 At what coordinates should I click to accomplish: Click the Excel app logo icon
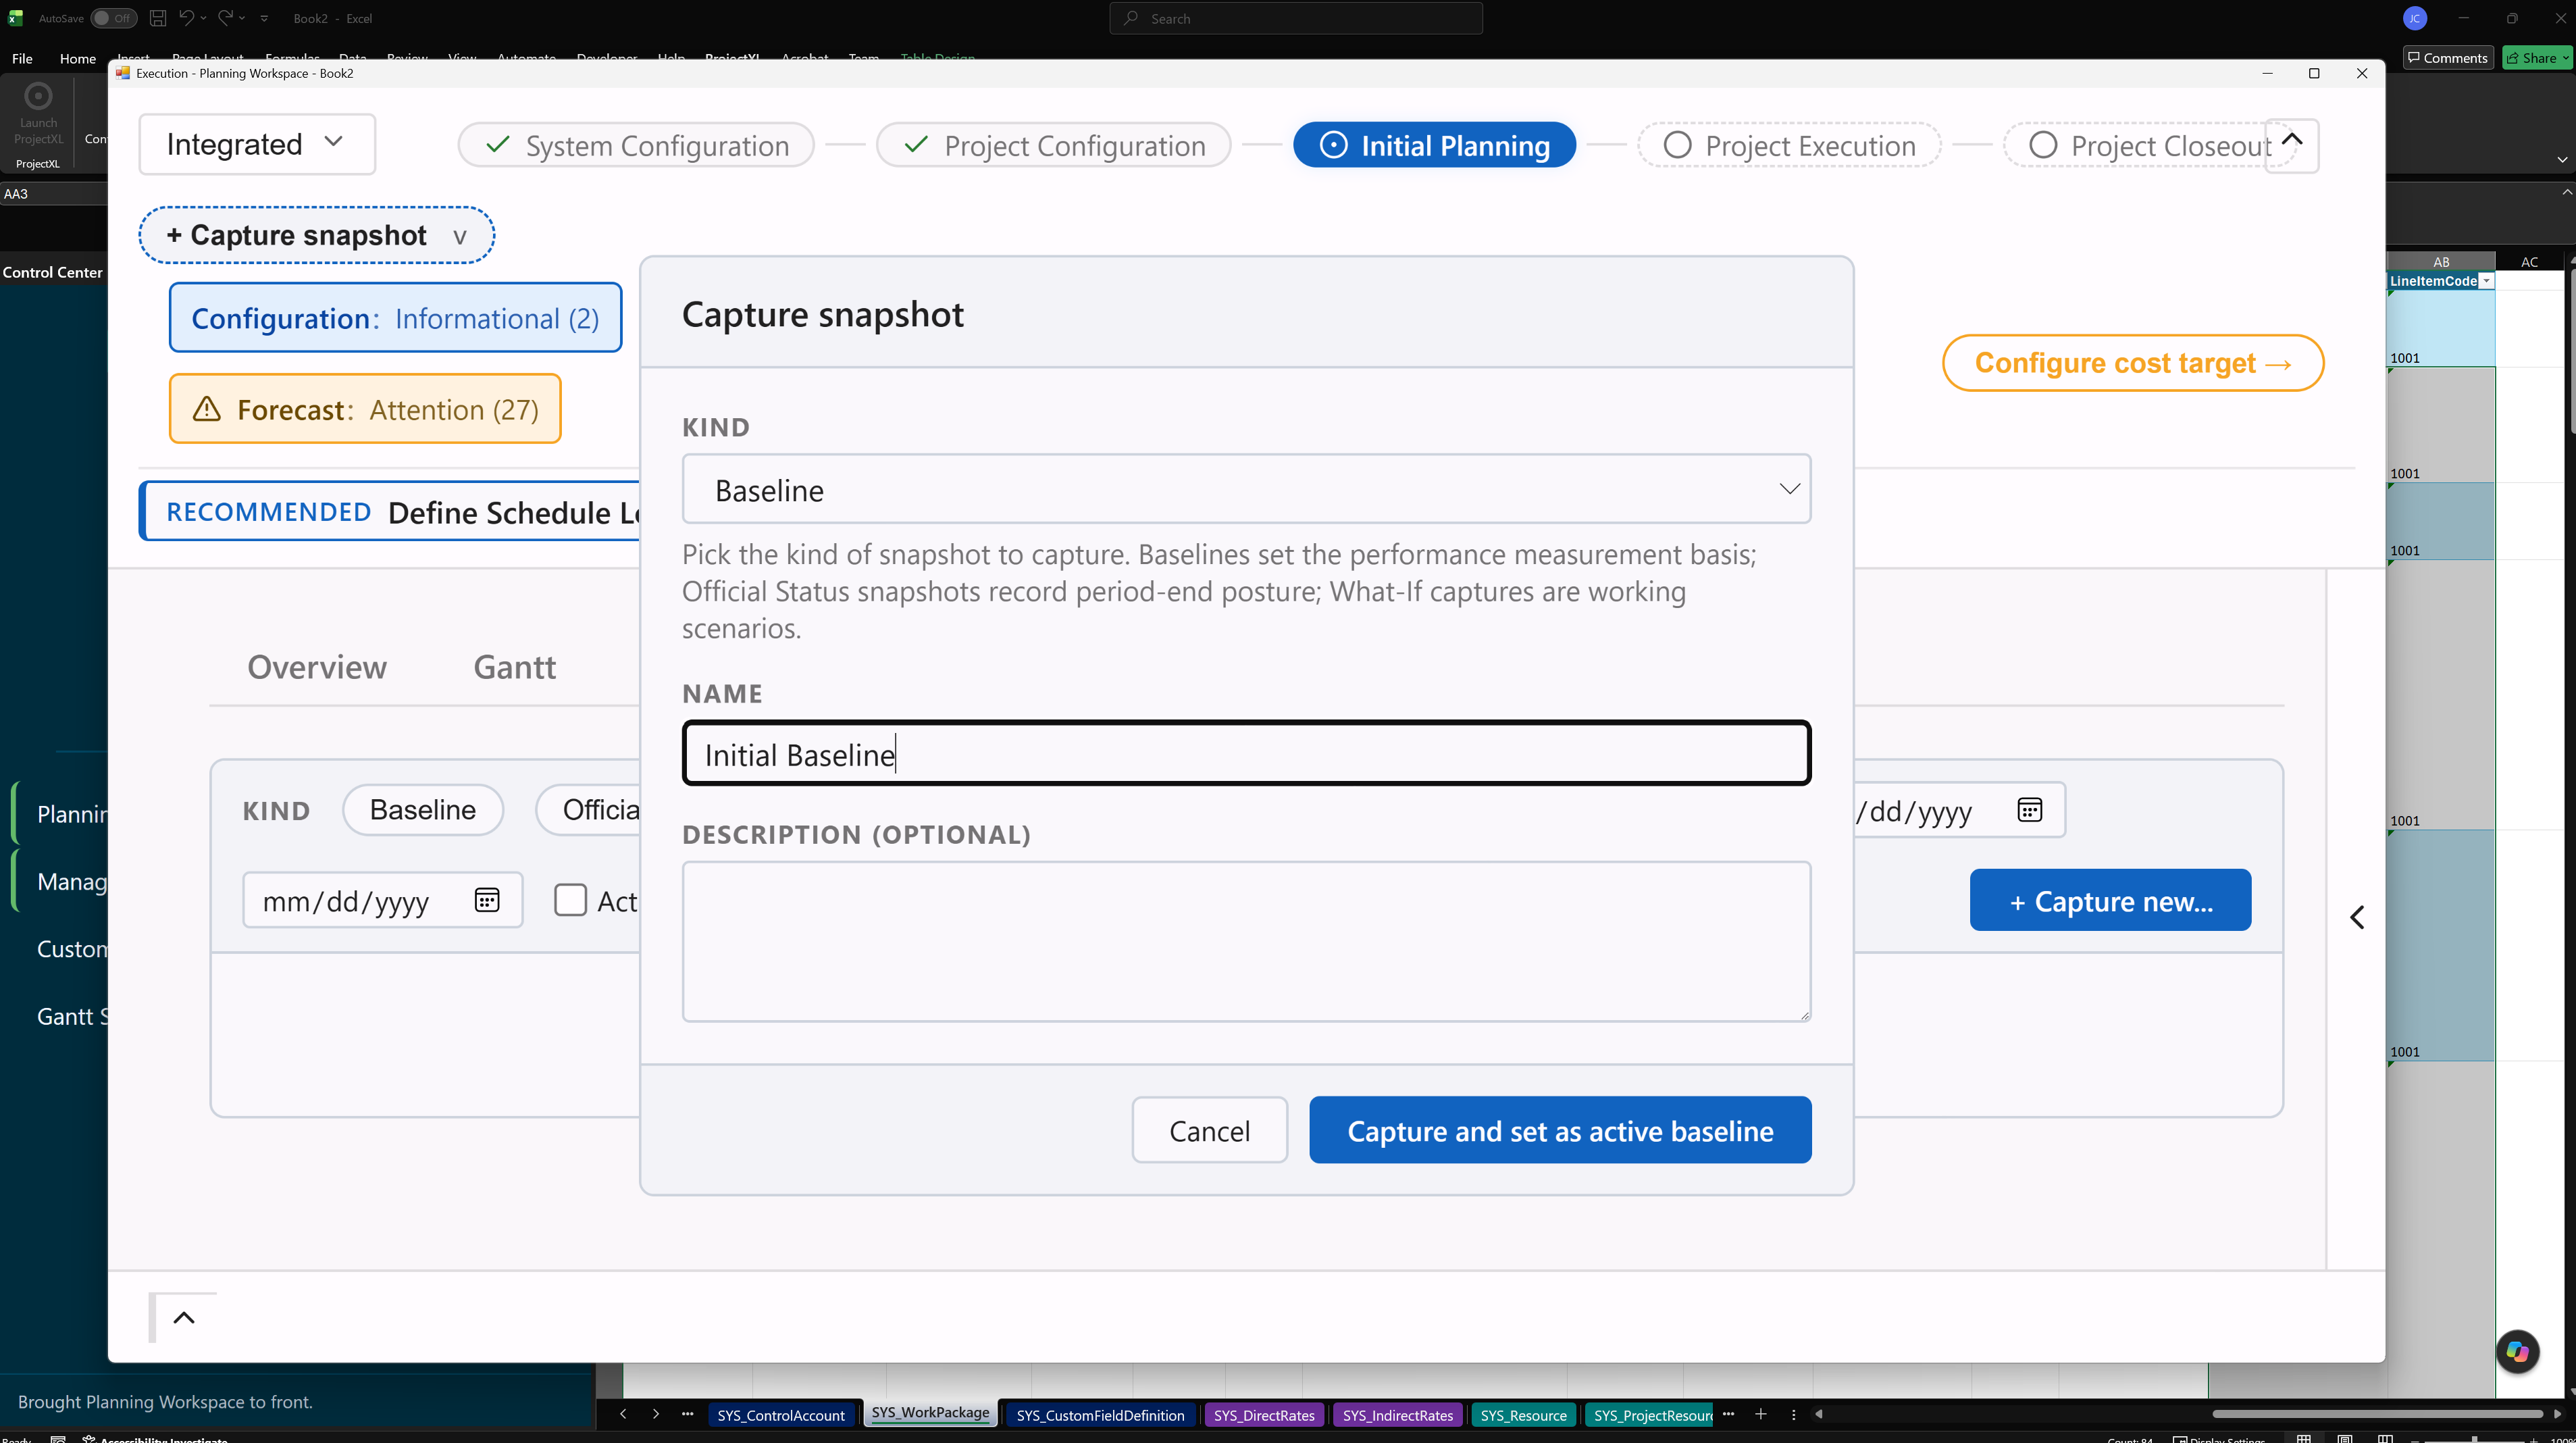(15, 18)
